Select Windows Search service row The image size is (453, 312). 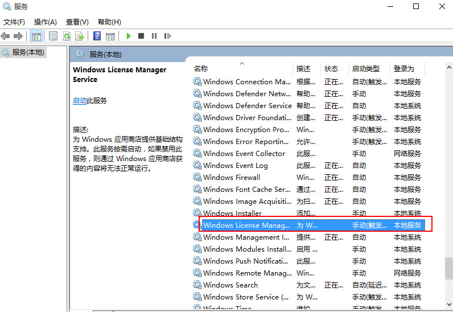pyautogui.click(x=308, y=285)
